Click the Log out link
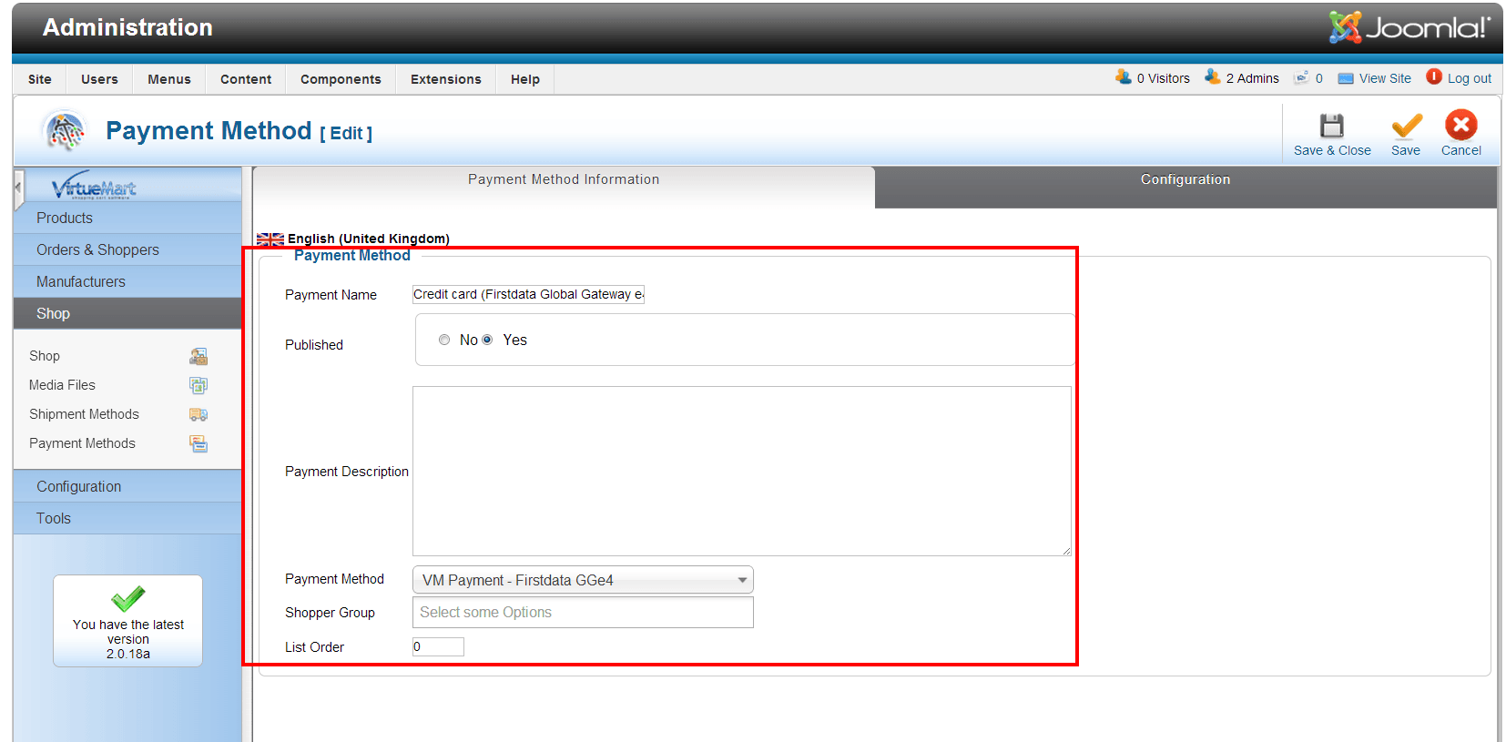The width and height of the screenshot is (1506, 742). (x=1470, y=78)
